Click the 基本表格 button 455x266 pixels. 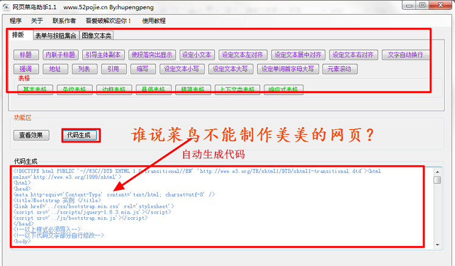point(35,89)
